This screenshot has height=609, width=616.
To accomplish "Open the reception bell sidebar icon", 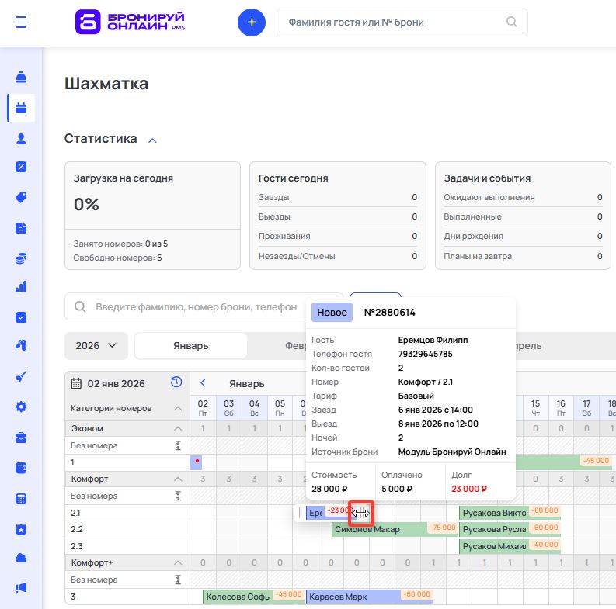I will 21,78.
